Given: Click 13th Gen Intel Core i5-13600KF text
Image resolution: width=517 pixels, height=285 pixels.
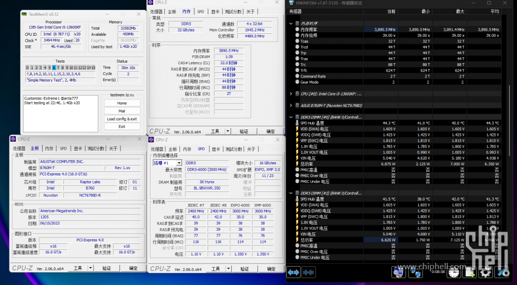Looking at the screenshot, I should [55, 27].
